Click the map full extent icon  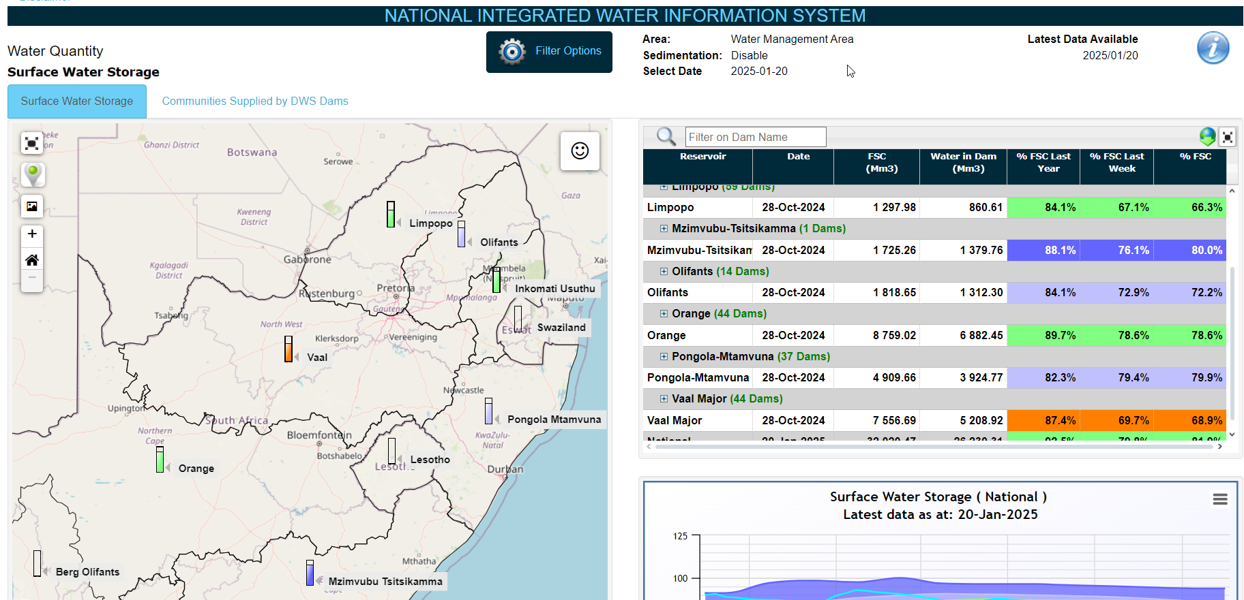32,144
